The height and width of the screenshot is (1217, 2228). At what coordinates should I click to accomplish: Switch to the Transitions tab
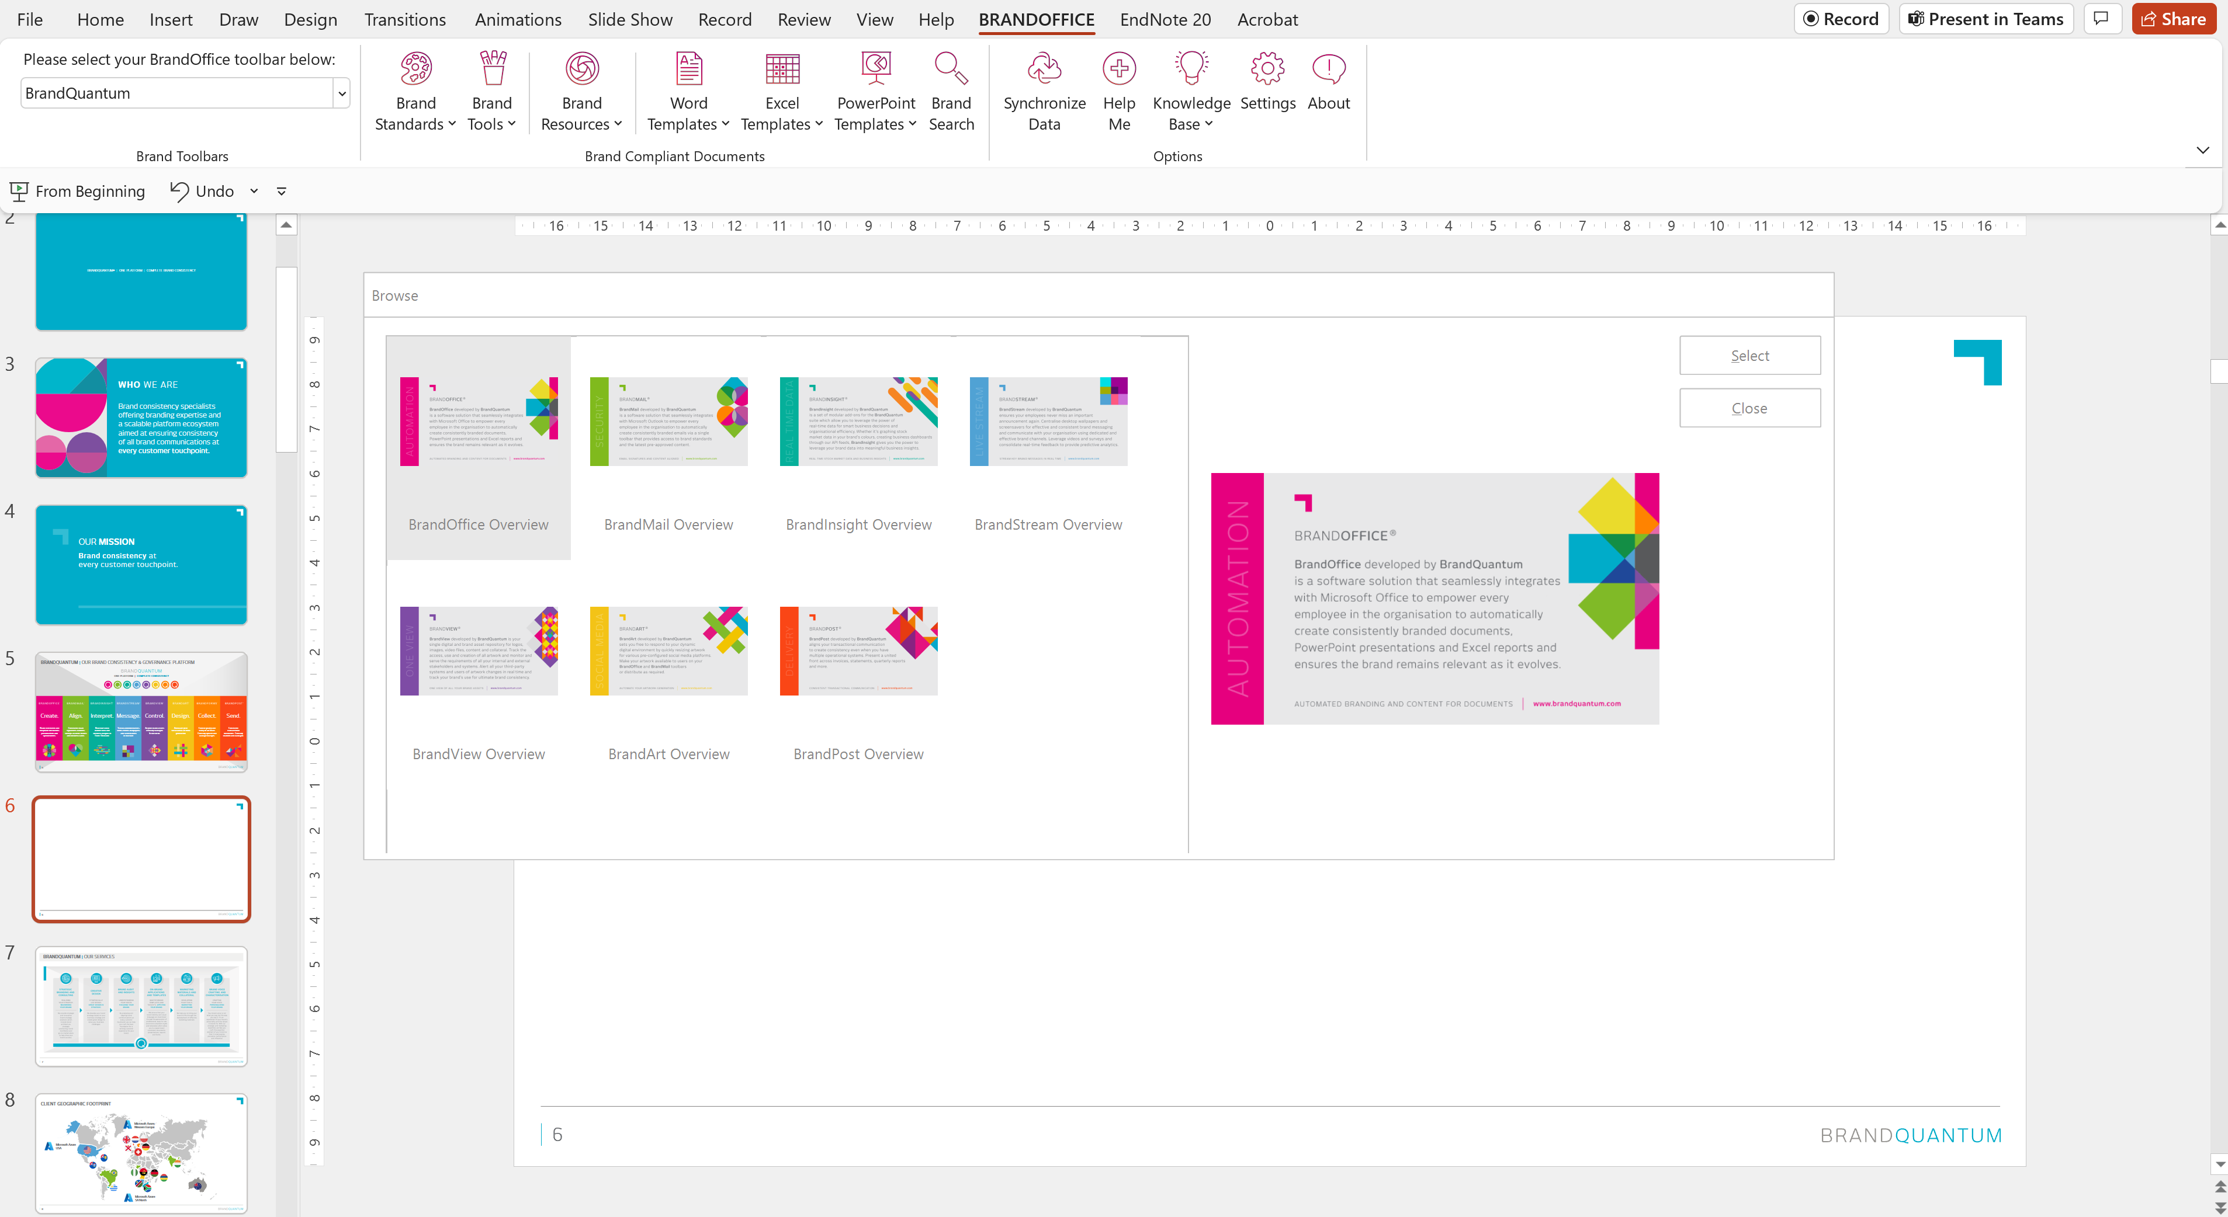pyautogui.click(x=405, y=19)
